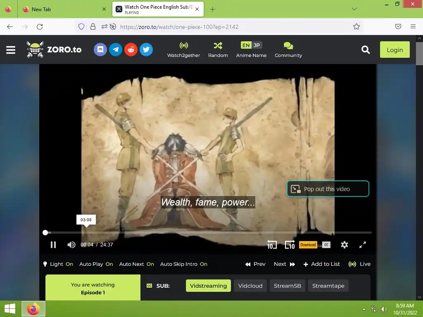Open the site hamburger menu
The width and height of the screenshot is (423, 317).
(x=11, y=50)
